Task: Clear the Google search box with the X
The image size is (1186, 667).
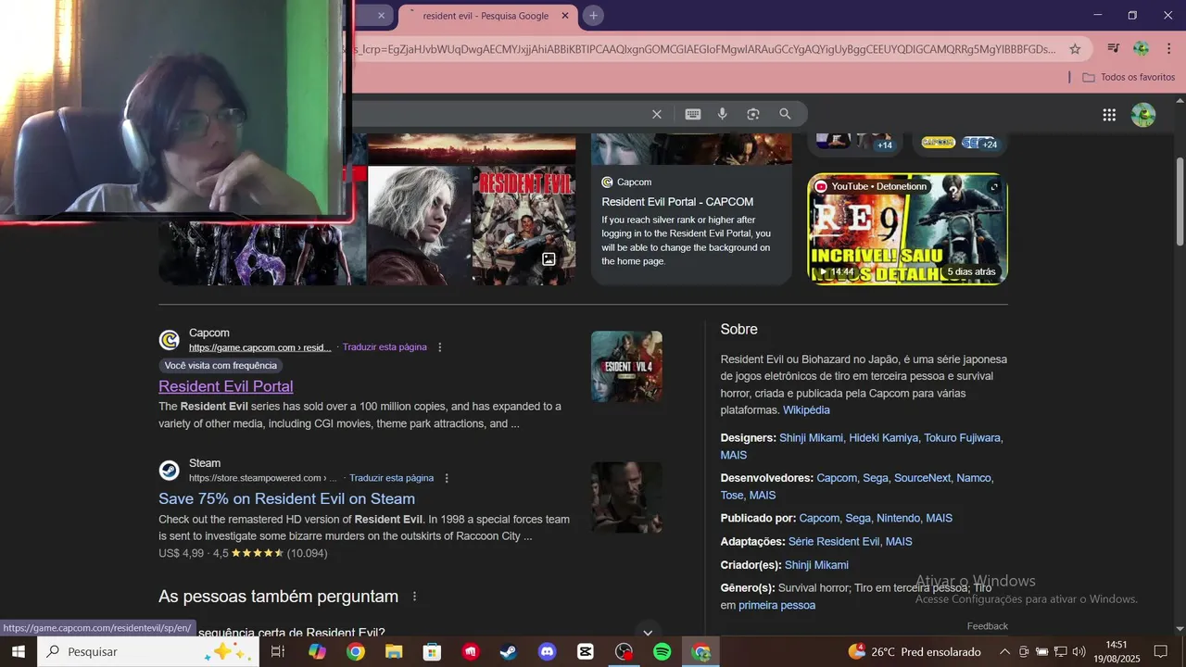Action: coord(657,114)
